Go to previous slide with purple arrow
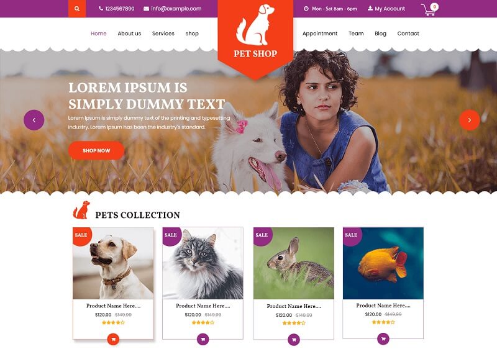497x349 pixels. [x=34, y=120]
